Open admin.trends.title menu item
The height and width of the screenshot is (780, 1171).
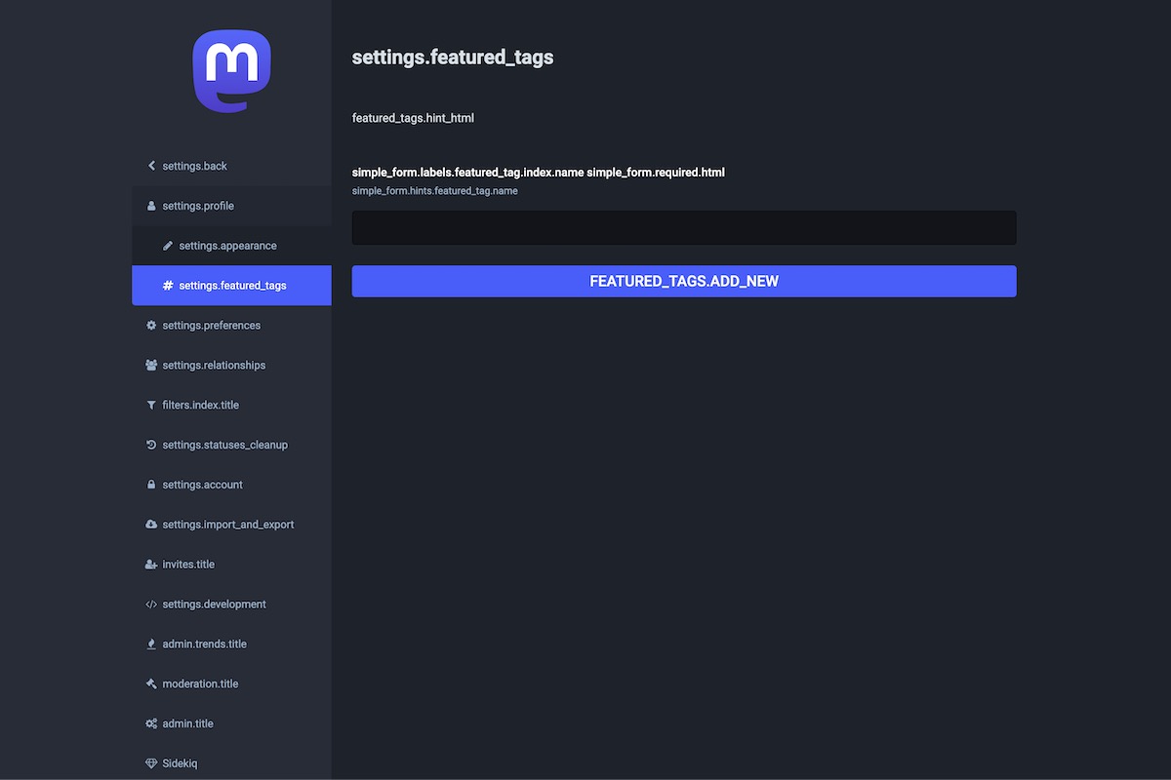(x=204, y=644)
